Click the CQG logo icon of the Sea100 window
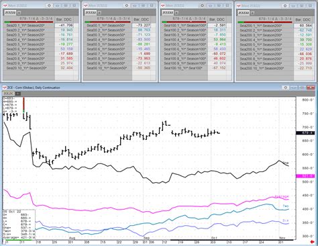This screenshot has width=318, height=246. pyautogui.click(x=162, y=5)
